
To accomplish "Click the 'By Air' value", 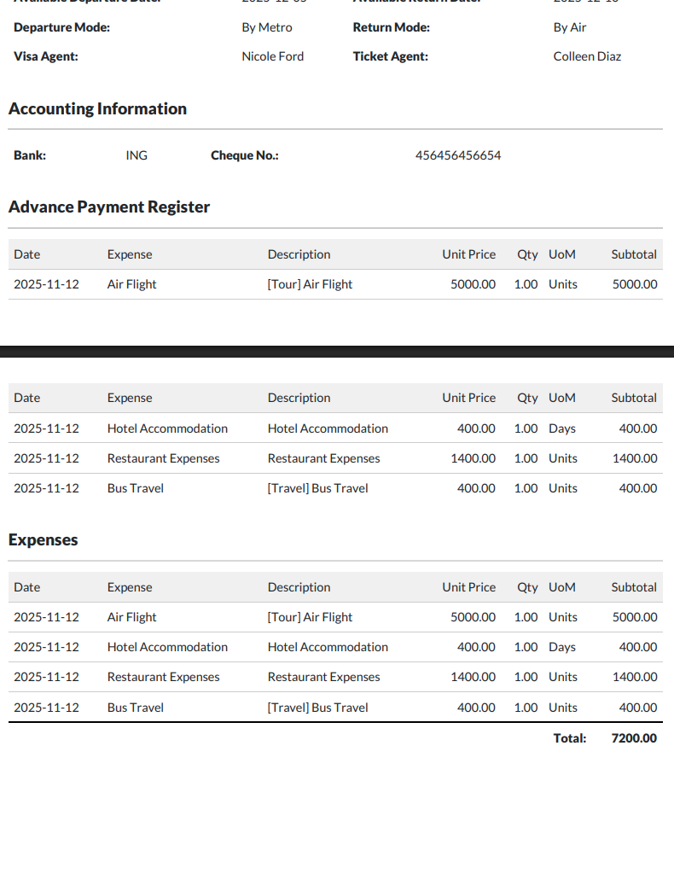I will click(570, 27).
